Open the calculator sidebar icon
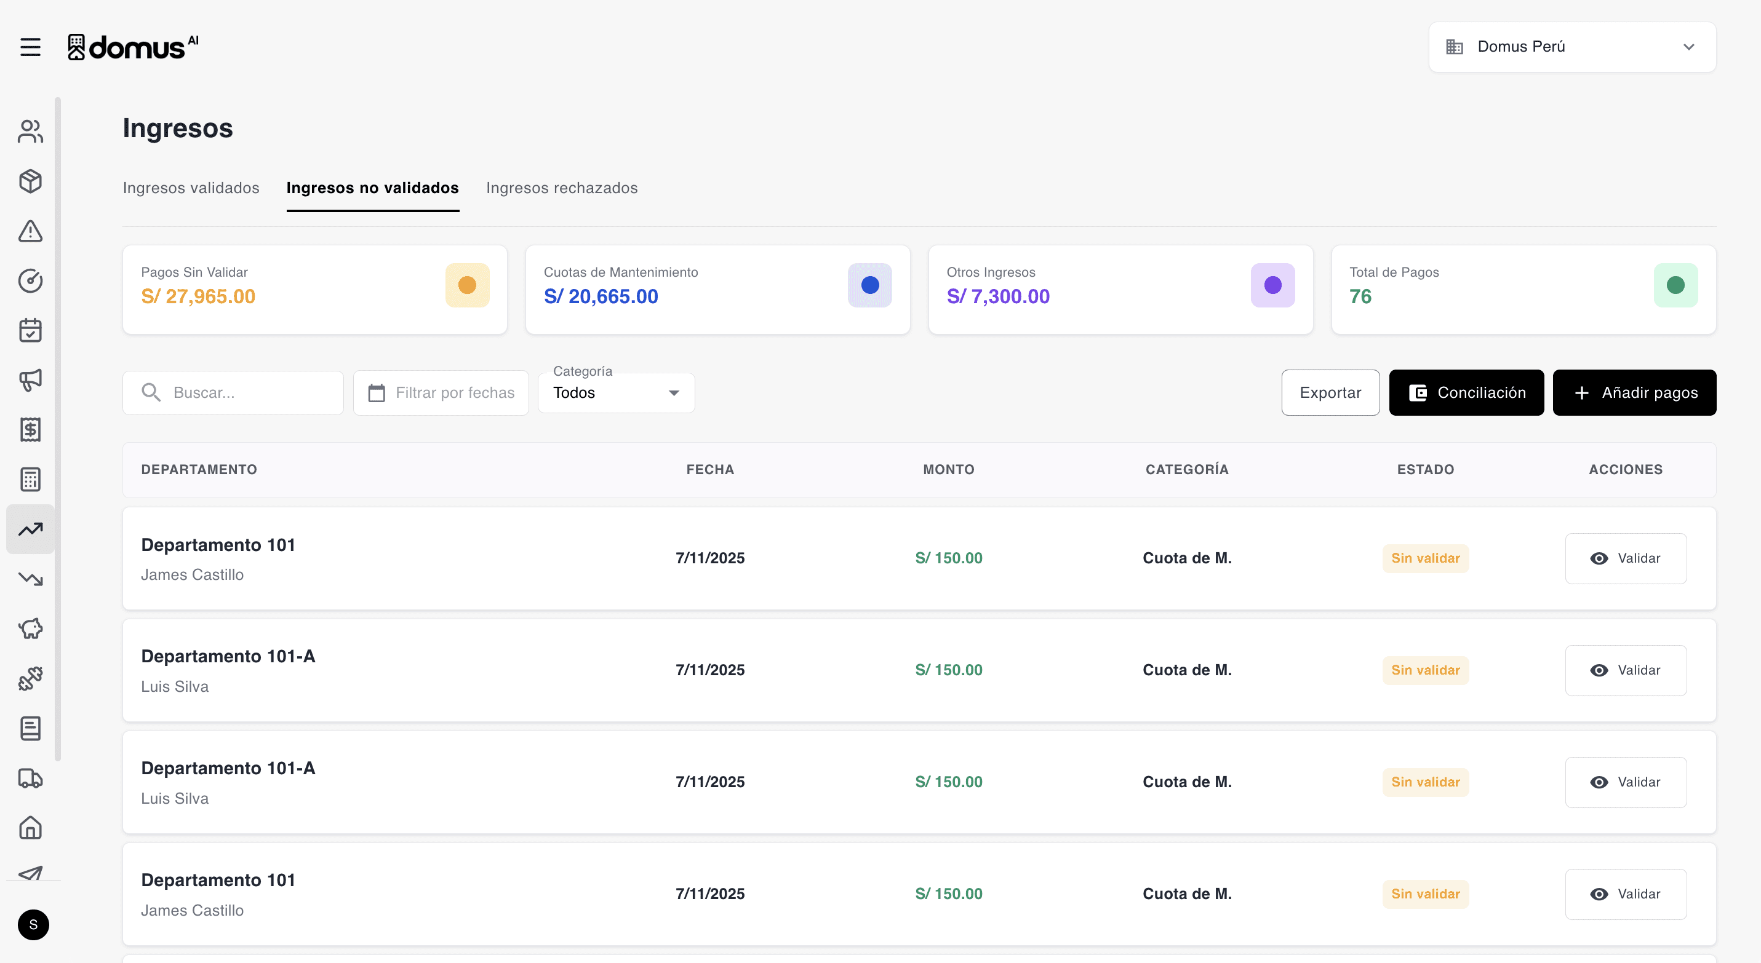 tap(30, 480)
